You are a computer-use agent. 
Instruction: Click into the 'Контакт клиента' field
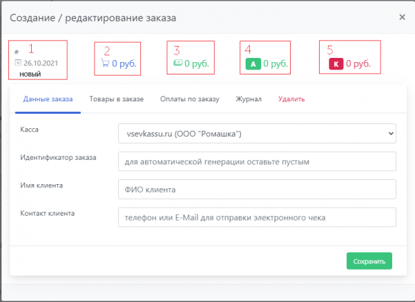257,217
